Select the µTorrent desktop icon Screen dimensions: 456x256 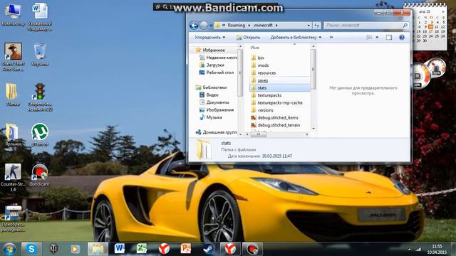click(x=40, y=134)
